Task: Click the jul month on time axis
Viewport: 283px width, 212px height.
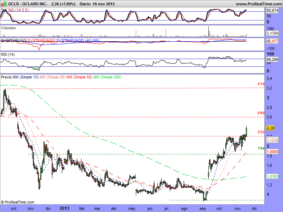Action: (166, 209)
